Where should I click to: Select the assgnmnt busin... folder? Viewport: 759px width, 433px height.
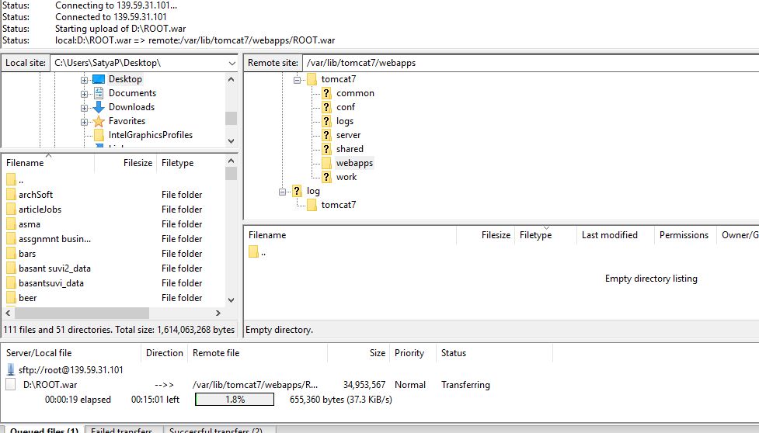pos(113,239)
